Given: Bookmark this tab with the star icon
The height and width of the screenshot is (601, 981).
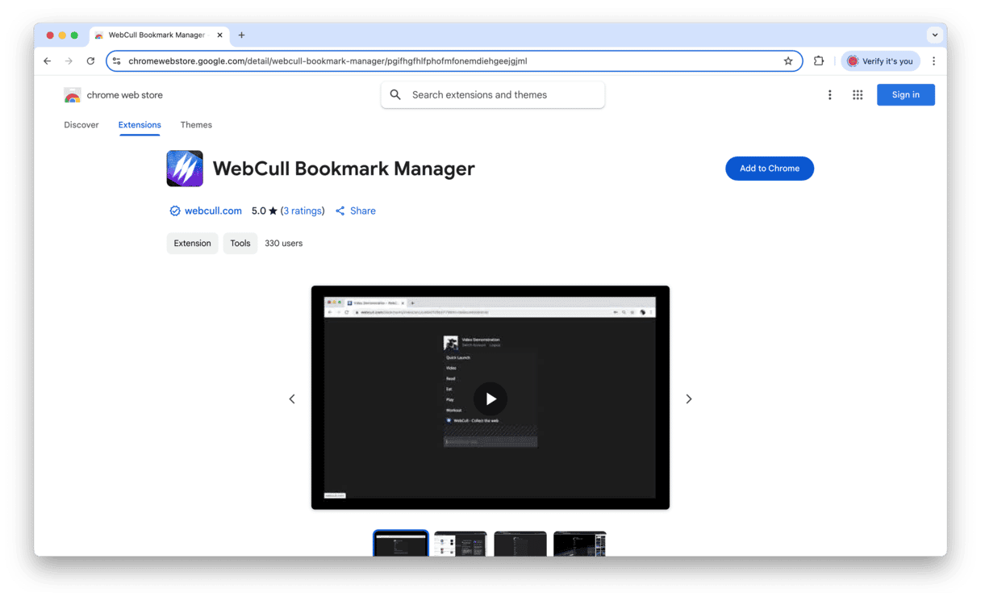Looking at the screenshot, I should tap(788, 61).
